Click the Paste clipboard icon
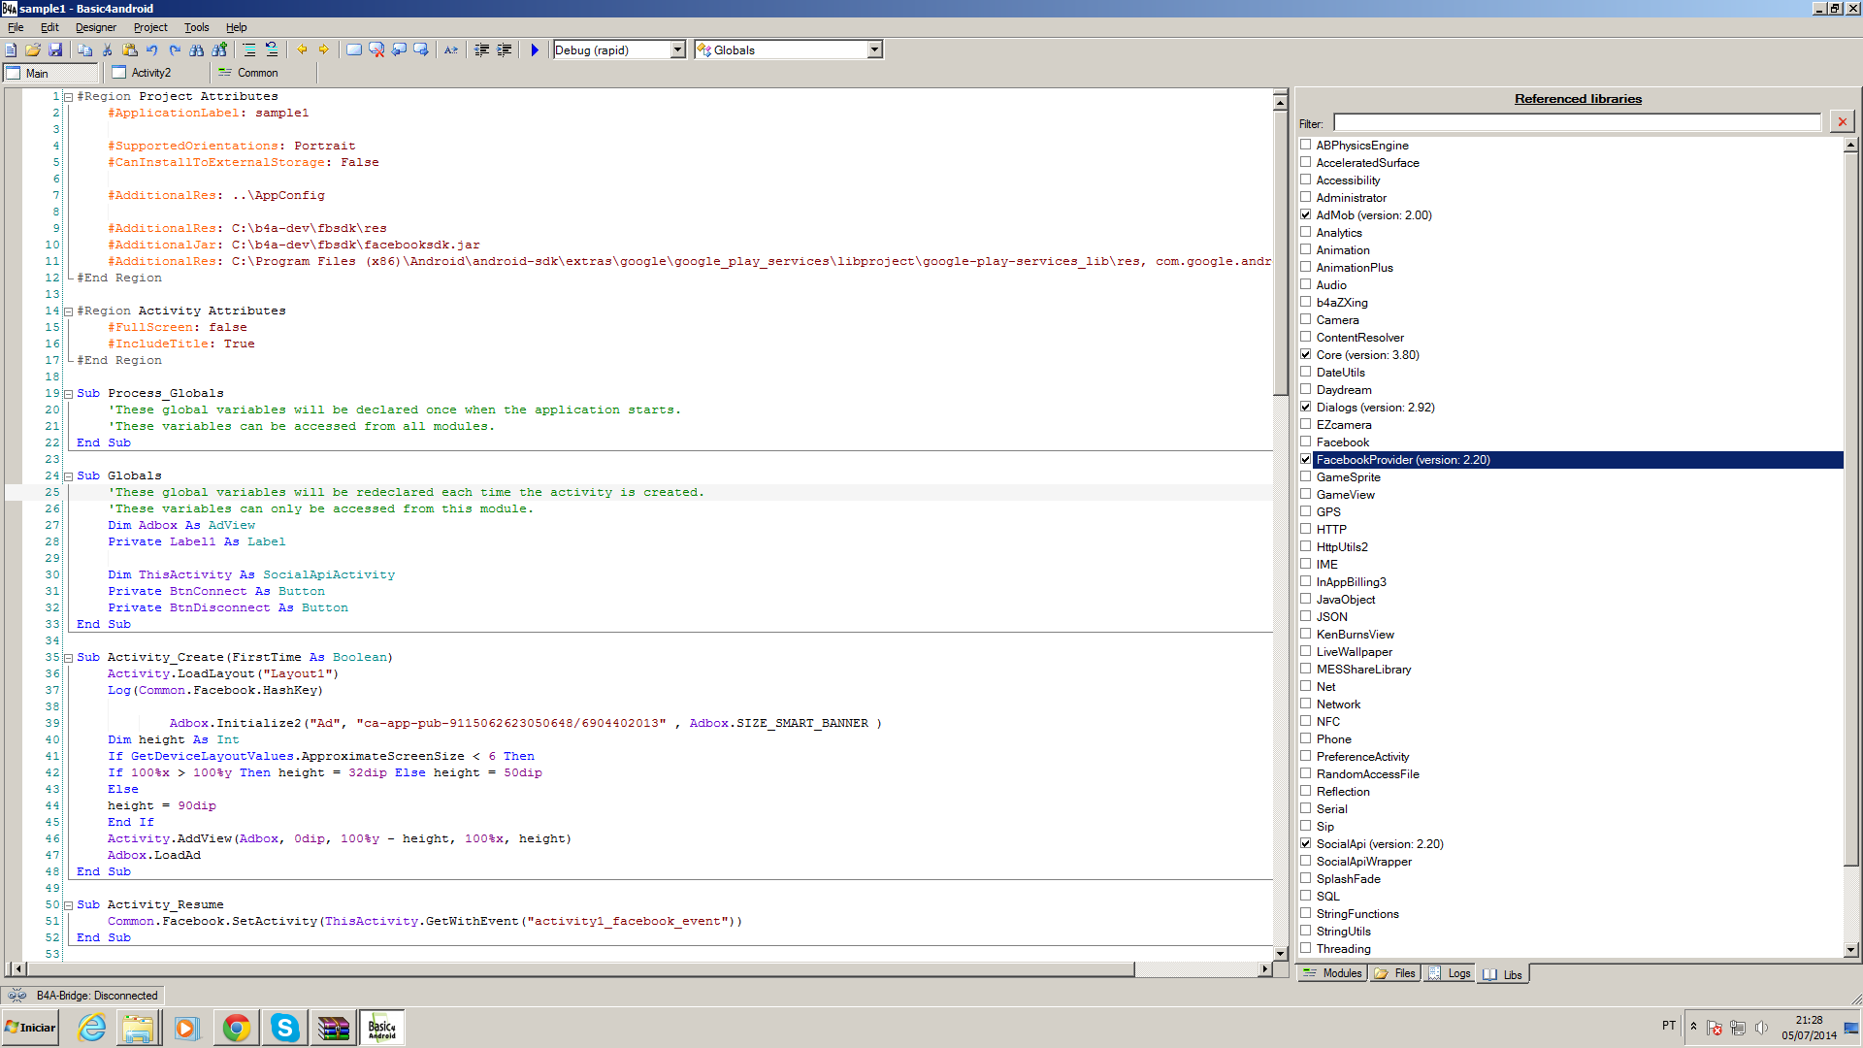Image resolution: width=1863 pixels, height=1048 pixels. (x=130, y=49)
